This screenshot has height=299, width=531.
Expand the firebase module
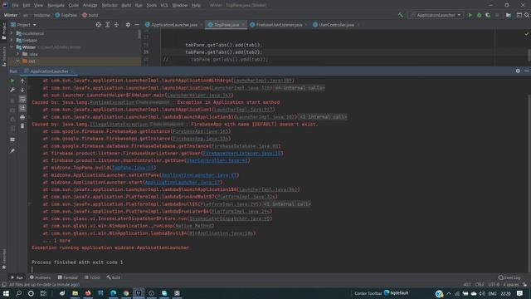12,40
